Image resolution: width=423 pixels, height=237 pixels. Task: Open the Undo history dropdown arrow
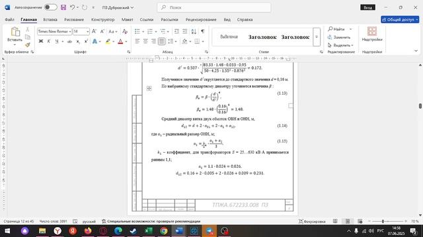pyautogui.click(x=77, y=7)
